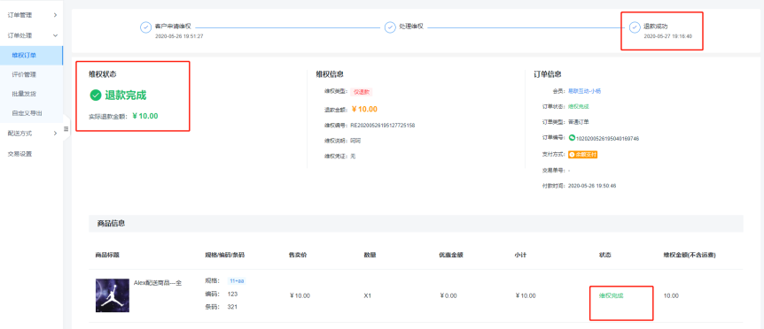The height and width of the screenshot is (329, 764).
Task: Open the Jordan logo product thumbnail
Action: coord(113,295)
